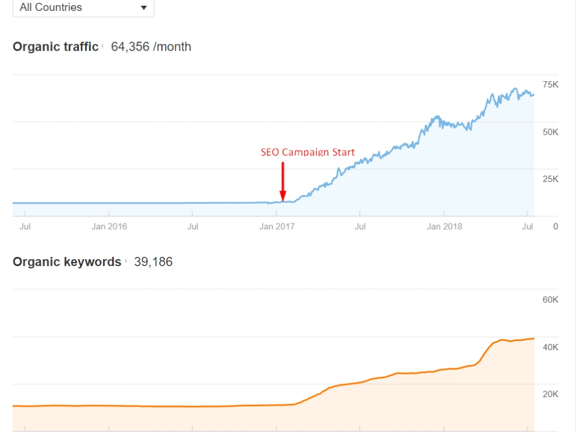The image size is (576, 432).
Task: Click the 60K keywords axis label
Action: coord(550,300)
